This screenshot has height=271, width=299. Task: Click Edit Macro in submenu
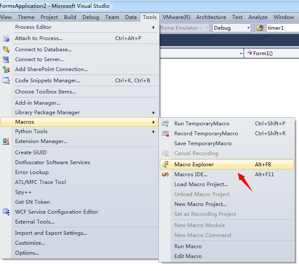[227, 256]
